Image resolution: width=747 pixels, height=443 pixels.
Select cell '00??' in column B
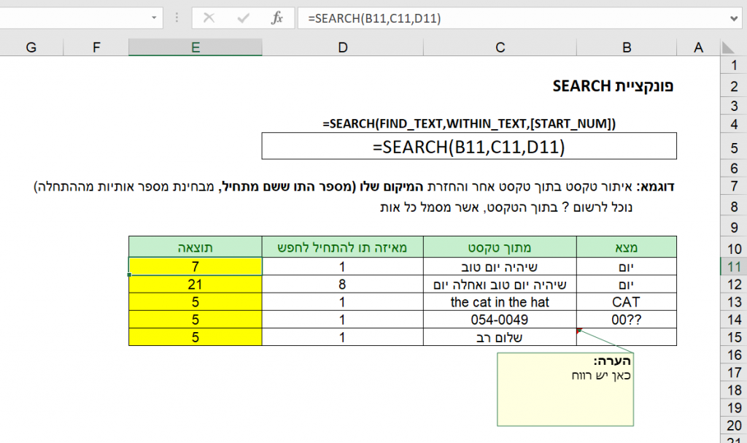[x=627, y=320]
